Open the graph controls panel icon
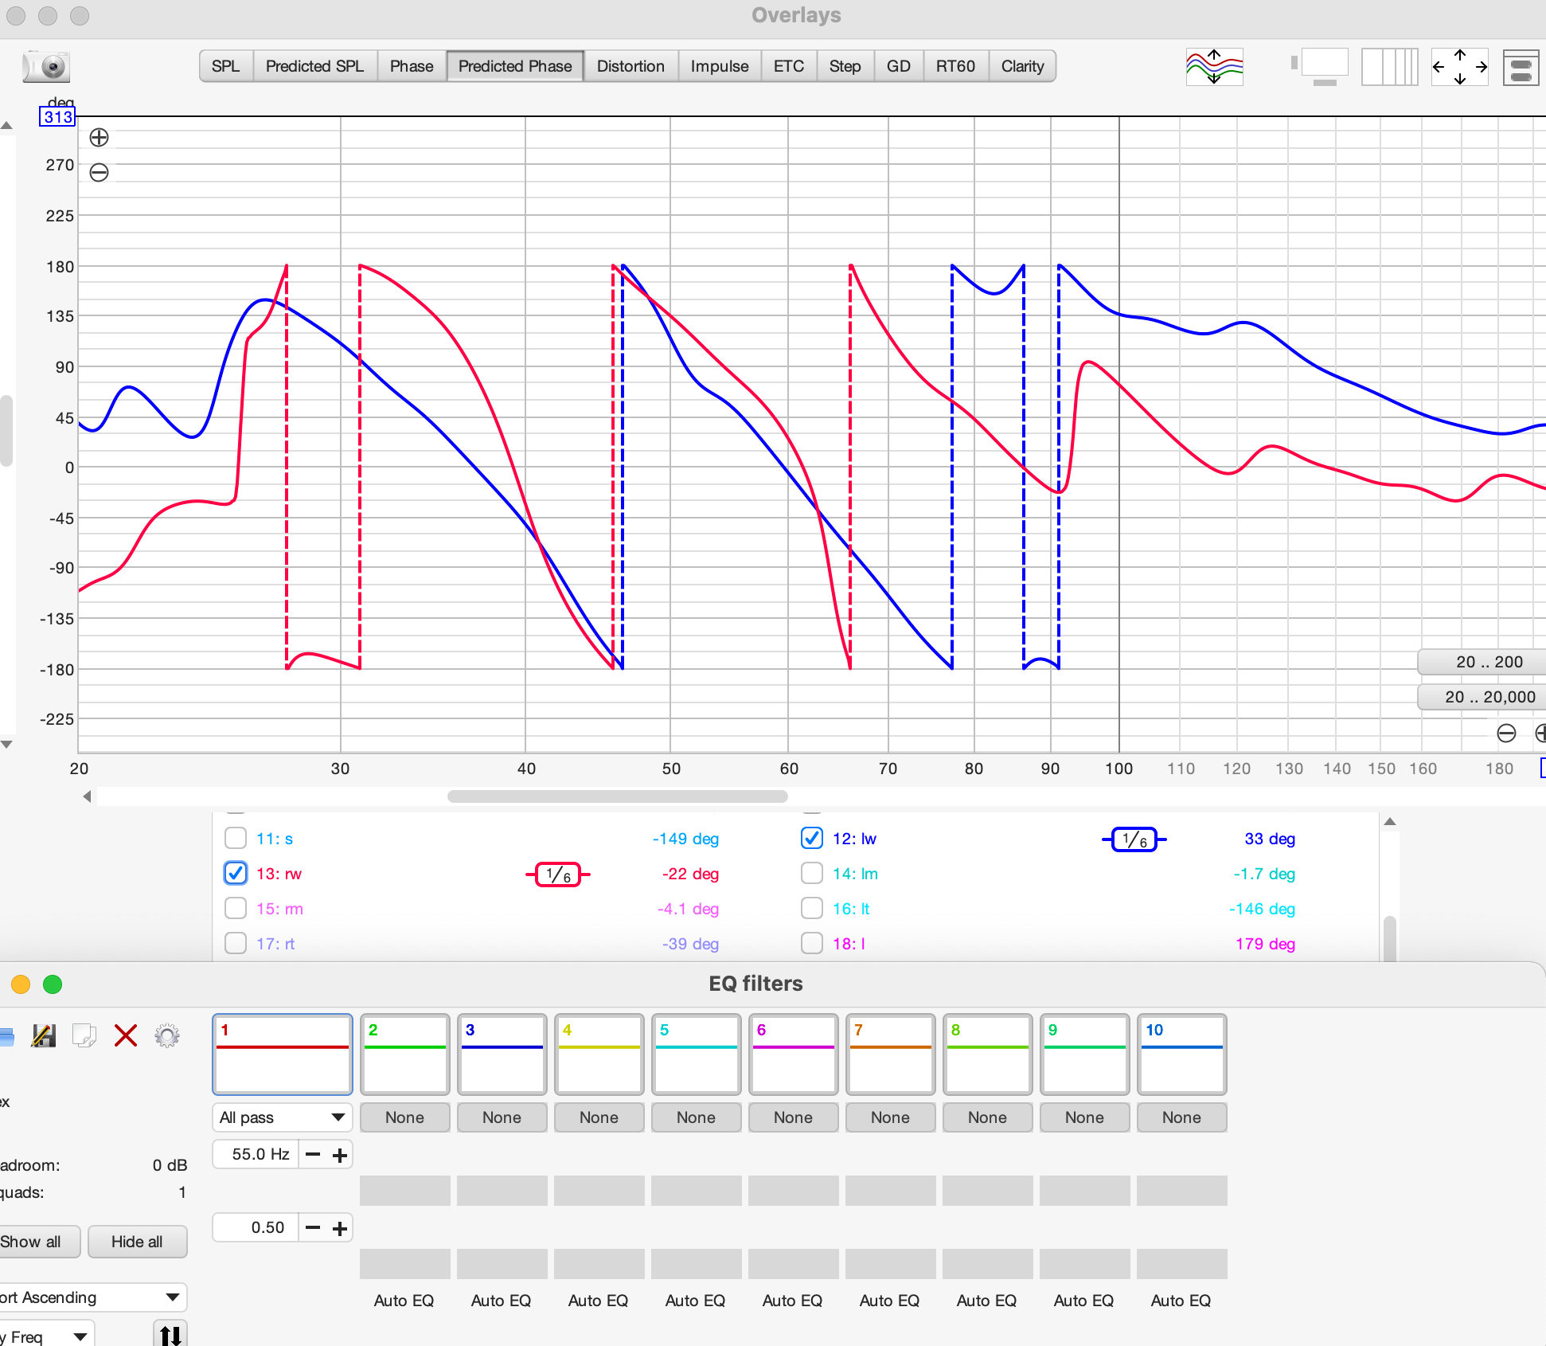 1521,67
